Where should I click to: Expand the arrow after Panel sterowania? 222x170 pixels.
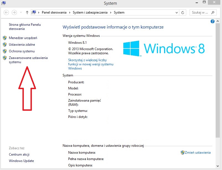click(70, 12)
